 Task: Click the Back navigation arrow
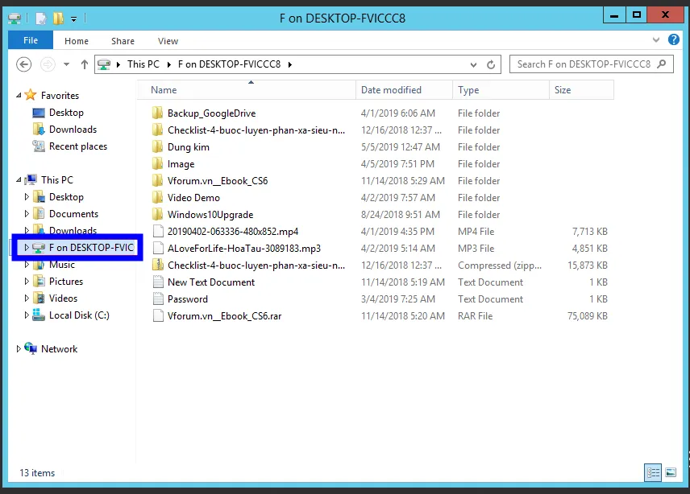tap(24, 64)
